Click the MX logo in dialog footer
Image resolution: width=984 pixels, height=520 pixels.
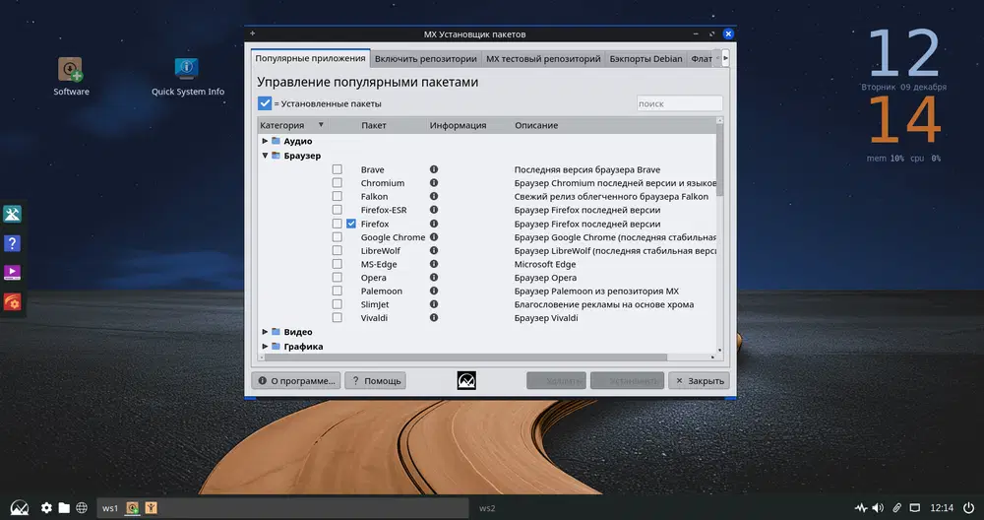(x=467, y=381)
